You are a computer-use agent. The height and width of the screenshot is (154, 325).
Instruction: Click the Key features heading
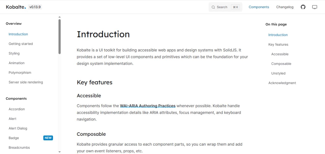coord(94,82)
